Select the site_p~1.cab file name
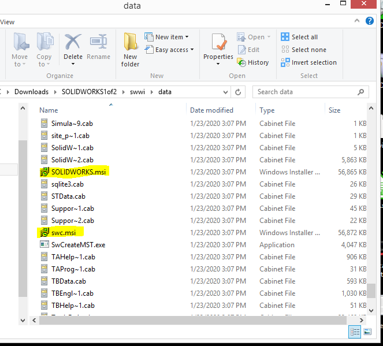Image resolution: width=383 pixels, height=346 pixels. pos(70,136)
